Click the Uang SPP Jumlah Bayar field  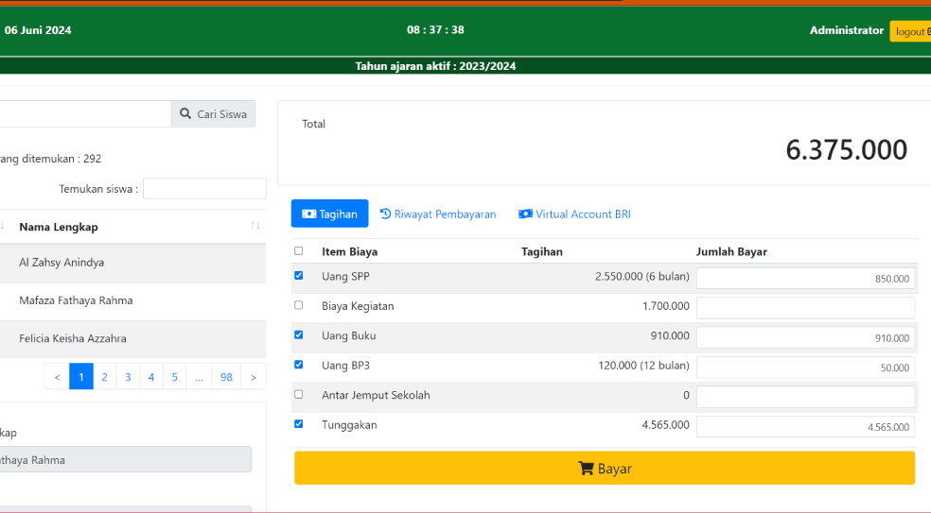(805, 279)
